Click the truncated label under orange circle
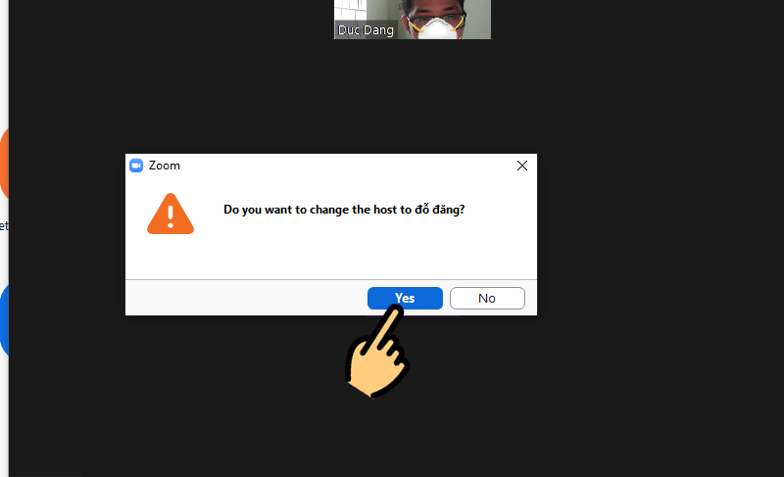Screen dimensions: 784x477 click(4, 226)
